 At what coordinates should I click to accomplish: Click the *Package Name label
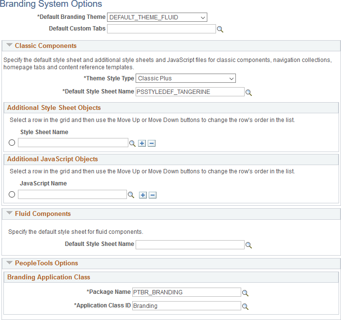[x=108, y=292]
